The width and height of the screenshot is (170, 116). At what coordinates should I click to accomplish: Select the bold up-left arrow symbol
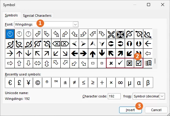pyautogui.click(x=111, y=53)
